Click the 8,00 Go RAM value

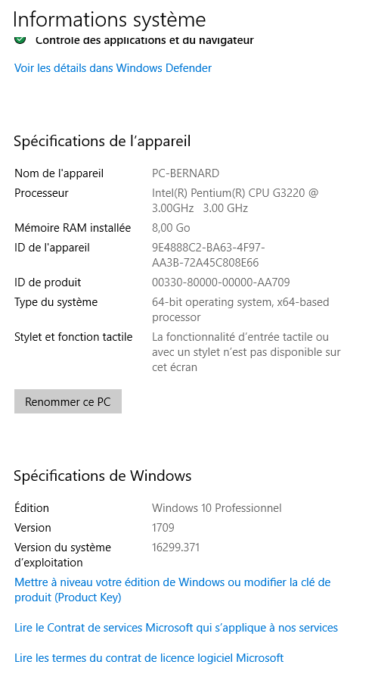[171, 228]
